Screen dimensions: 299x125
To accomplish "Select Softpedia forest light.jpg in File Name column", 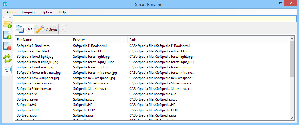I will tap(35, 57).
